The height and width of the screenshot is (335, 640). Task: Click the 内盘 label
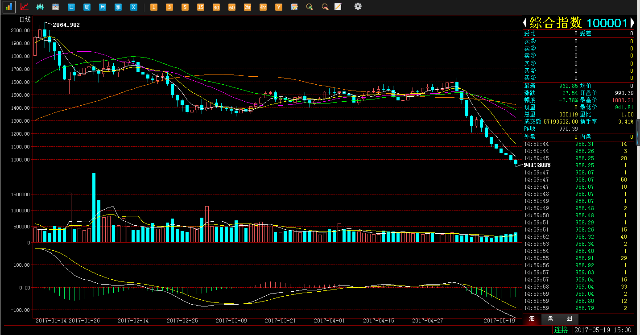(585, 136)
